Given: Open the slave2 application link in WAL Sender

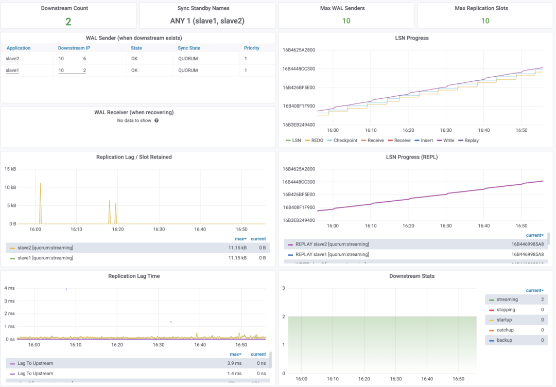Looking at the screenshot, I should click(x=12, y=59).
